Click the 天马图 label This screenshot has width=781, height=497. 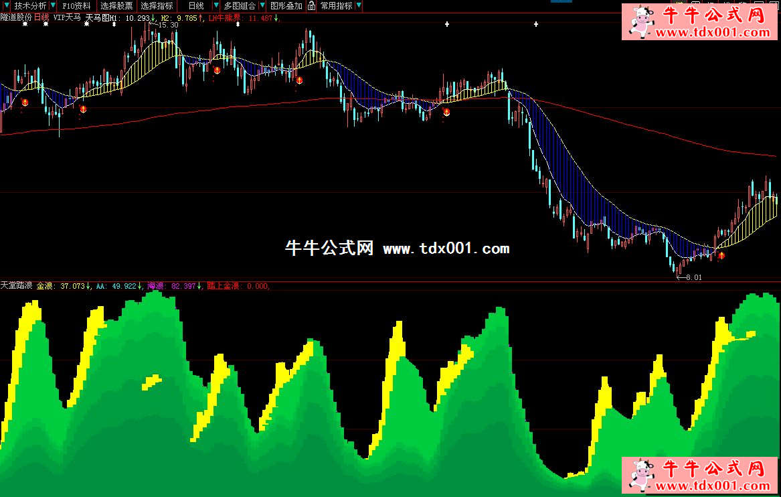coord(97,17)
